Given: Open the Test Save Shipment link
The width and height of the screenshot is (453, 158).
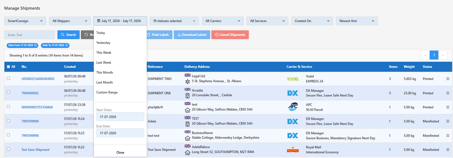Looking at the screenshot, I should (35, 150).
